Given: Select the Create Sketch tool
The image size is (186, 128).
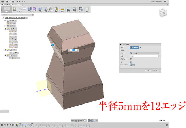Looking at the screenshot, I should point(15,9).
